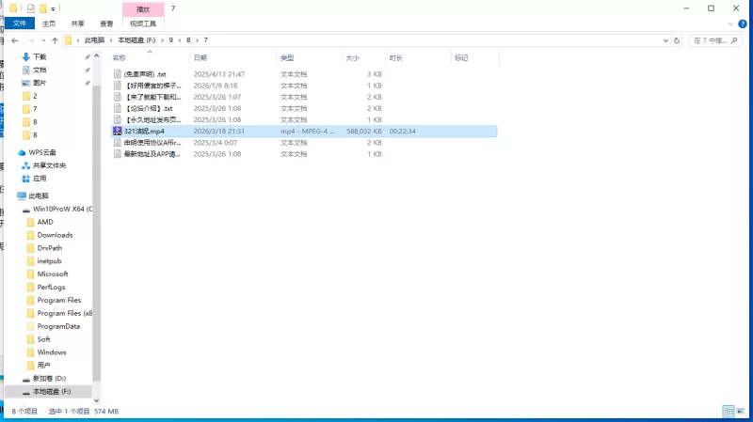Switch to the 查看 ribbon tab

click(107, 23)
